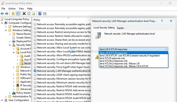Toggle the Show/Hide Console Tree icon

tap(18, 13)
